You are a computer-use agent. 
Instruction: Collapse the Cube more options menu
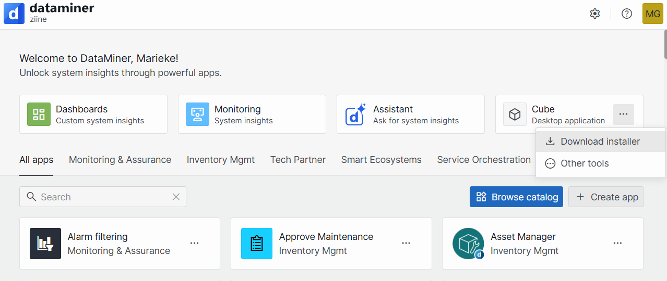pos(623,114)
